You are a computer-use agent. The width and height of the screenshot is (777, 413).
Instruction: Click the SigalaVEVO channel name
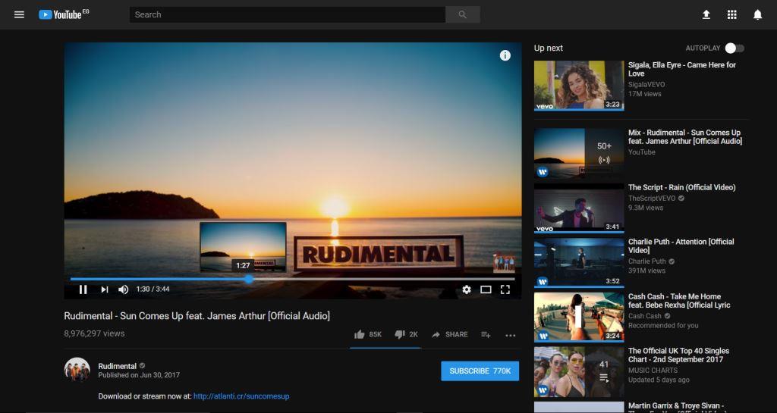click(x=646, y=85)
